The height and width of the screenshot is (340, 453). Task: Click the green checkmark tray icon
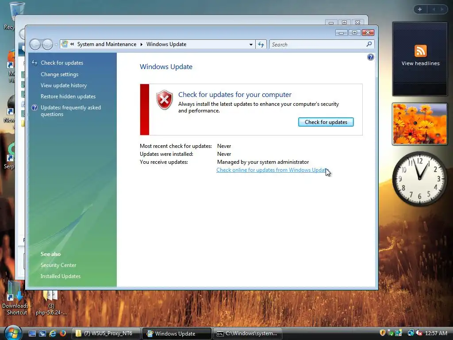click(391, 333)
